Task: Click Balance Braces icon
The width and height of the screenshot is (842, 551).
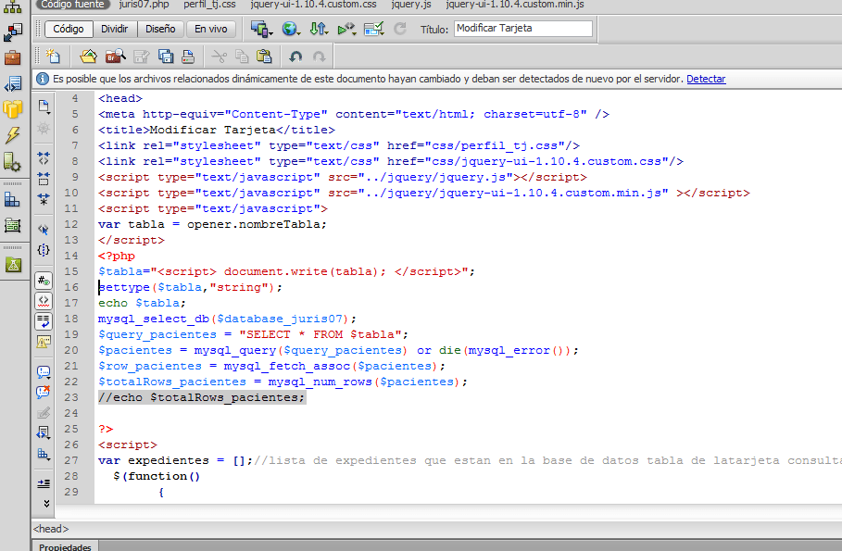Action: [44, 250]
